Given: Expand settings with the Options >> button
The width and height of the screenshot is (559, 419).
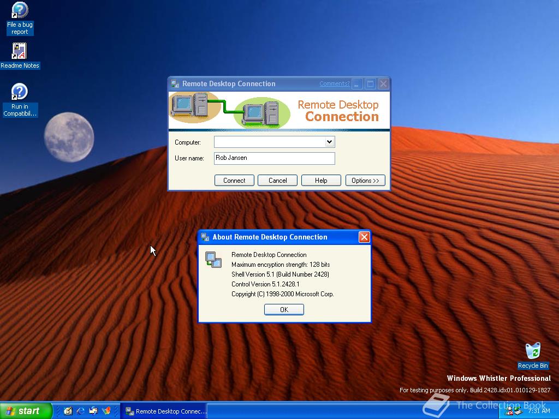Looking at the screenshot, I should click(x=365, y=180).
